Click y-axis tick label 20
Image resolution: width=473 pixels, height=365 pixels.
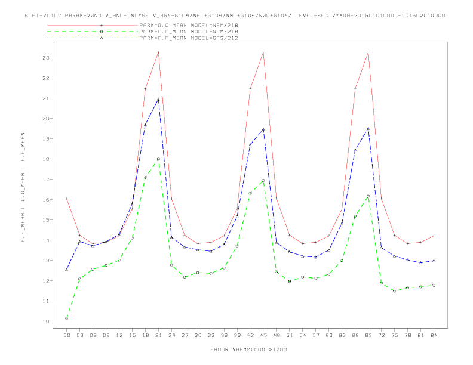(x=46, y=118)
